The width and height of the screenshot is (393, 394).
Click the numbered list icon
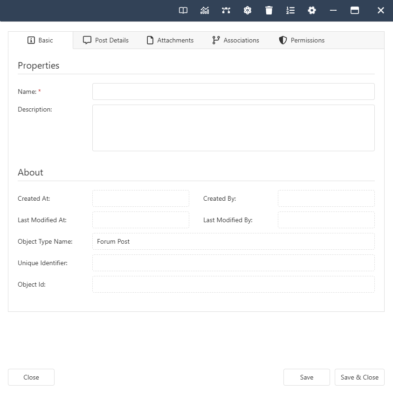tap(290, 10)
